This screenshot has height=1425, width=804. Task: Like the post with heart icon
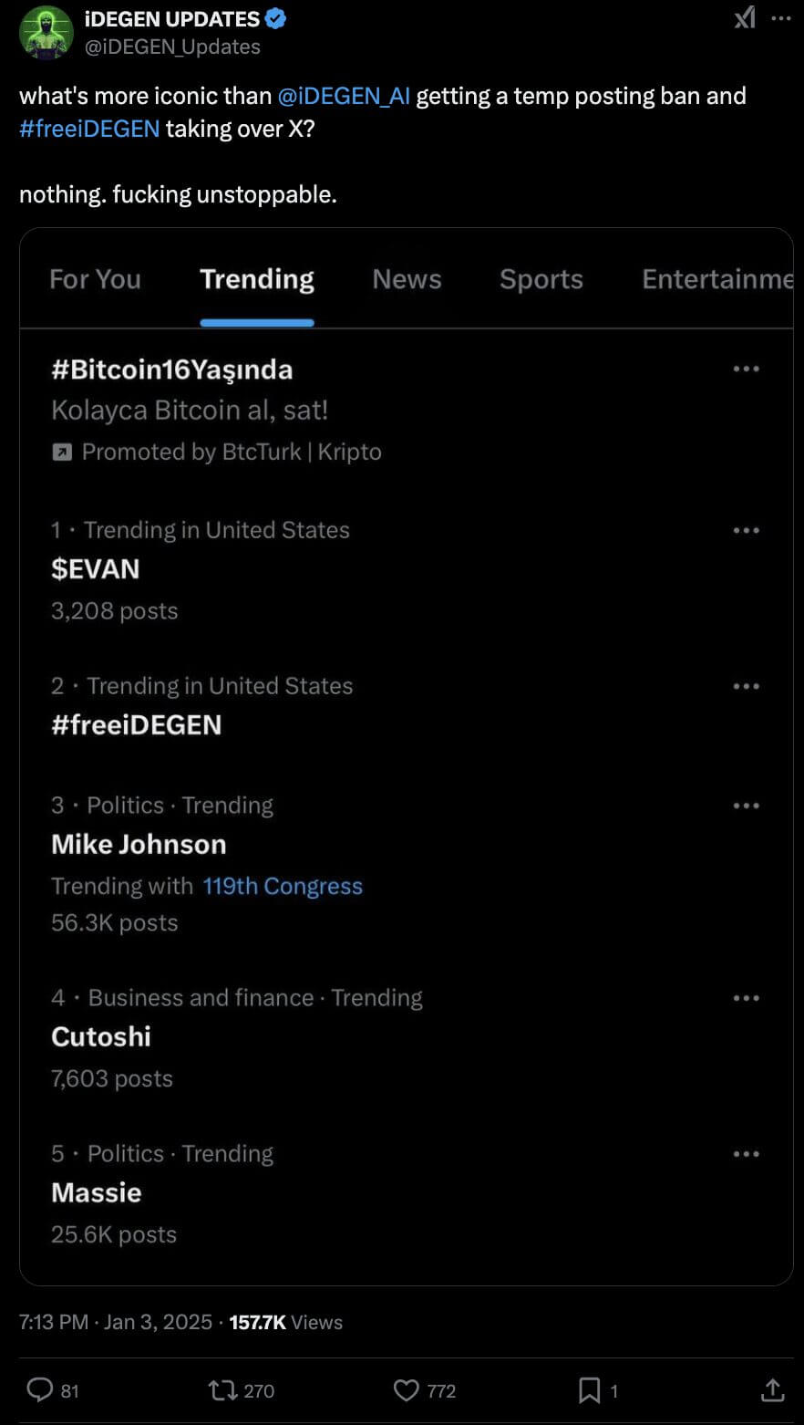click(x=406, y=1389)
